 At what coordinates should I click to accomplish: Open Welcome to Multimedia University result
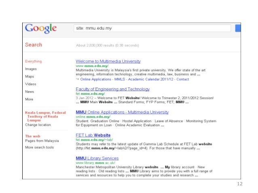click(x=108, y=61)
